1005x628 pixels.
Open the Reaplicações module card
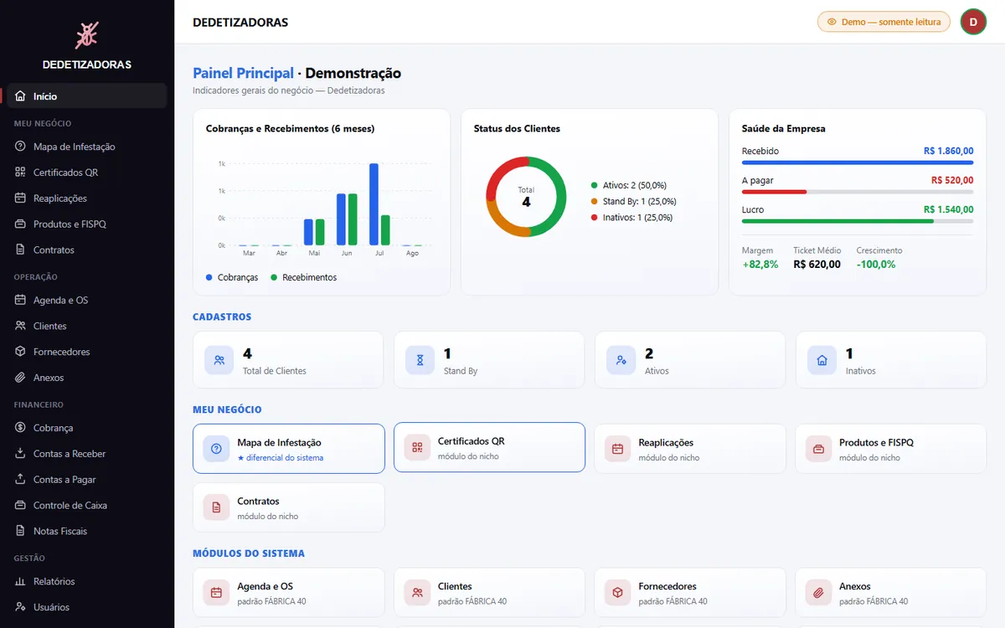pyautogui.click(x=690, y=449)
